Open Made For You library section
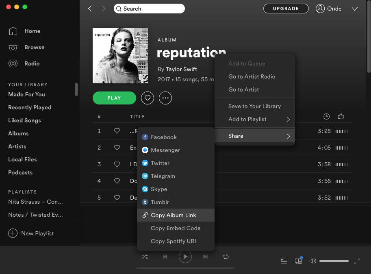Viewport: 371px width, 274px height. click(26, 94)
